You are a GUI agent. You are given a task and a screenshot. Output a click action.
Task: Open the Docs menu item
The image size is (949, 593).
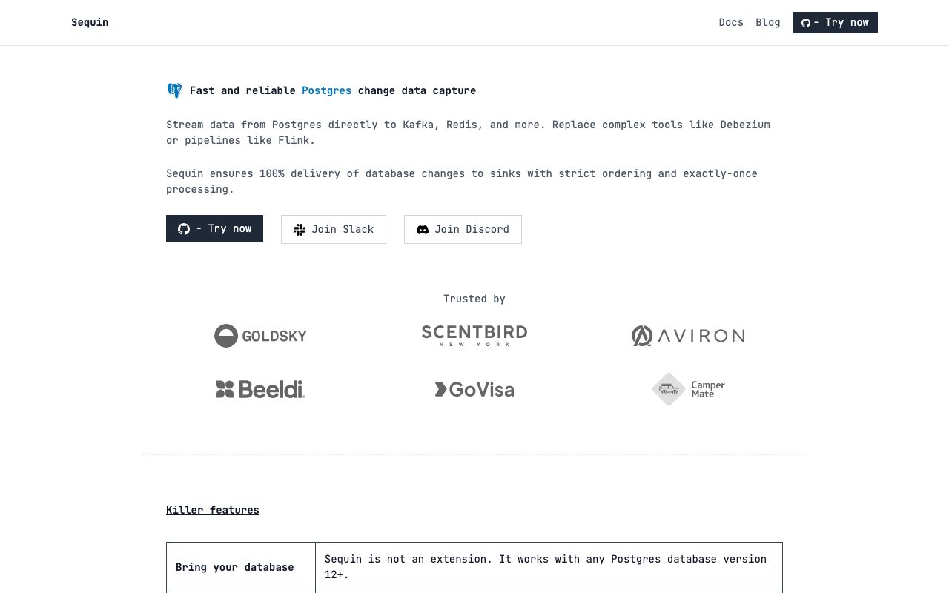click(731, 22)
